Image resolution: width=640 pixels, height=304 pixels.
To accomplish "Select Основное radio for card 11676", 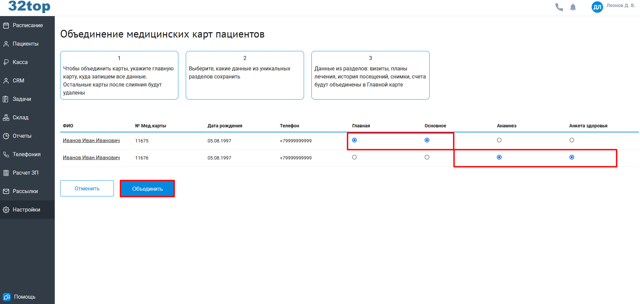I will click(427, 157).
